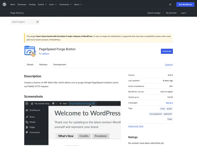Expand the Learn menu dropdown
Image resolution: width=197 pixels, height=146 pixels.
click(x=53, y=5)
